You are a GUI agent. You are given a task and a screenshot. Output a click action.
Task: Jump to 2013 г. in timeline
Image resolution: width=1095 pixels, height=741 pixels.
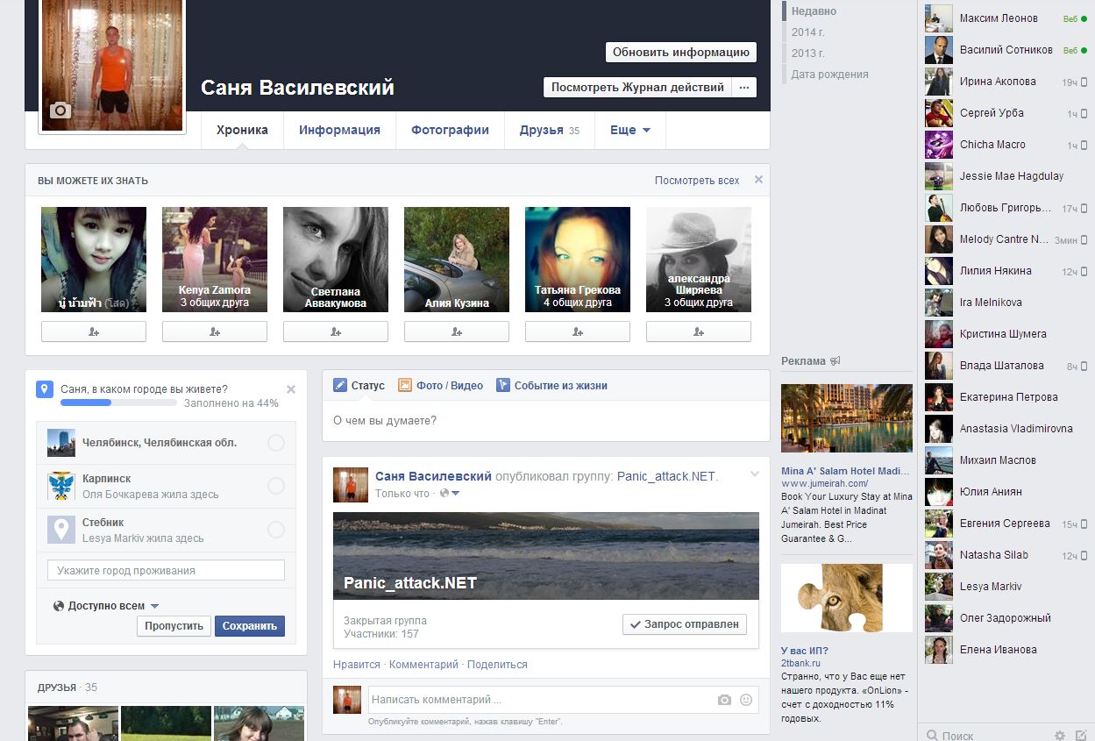tap(807, 53)
